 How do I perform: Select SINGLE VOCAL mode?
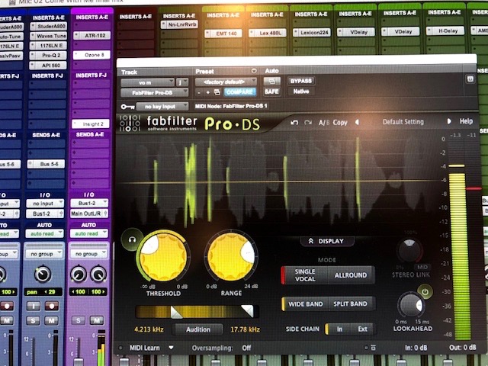tap(305, 275)
